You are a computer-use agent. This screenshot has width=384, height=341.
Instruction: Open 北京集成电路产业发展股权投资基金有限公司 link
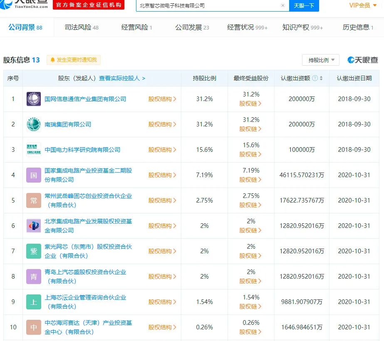(x=88, y=226)
